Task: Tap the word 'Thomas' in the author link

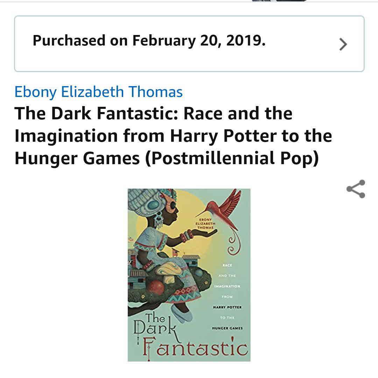Action: [x=155, y=92]
